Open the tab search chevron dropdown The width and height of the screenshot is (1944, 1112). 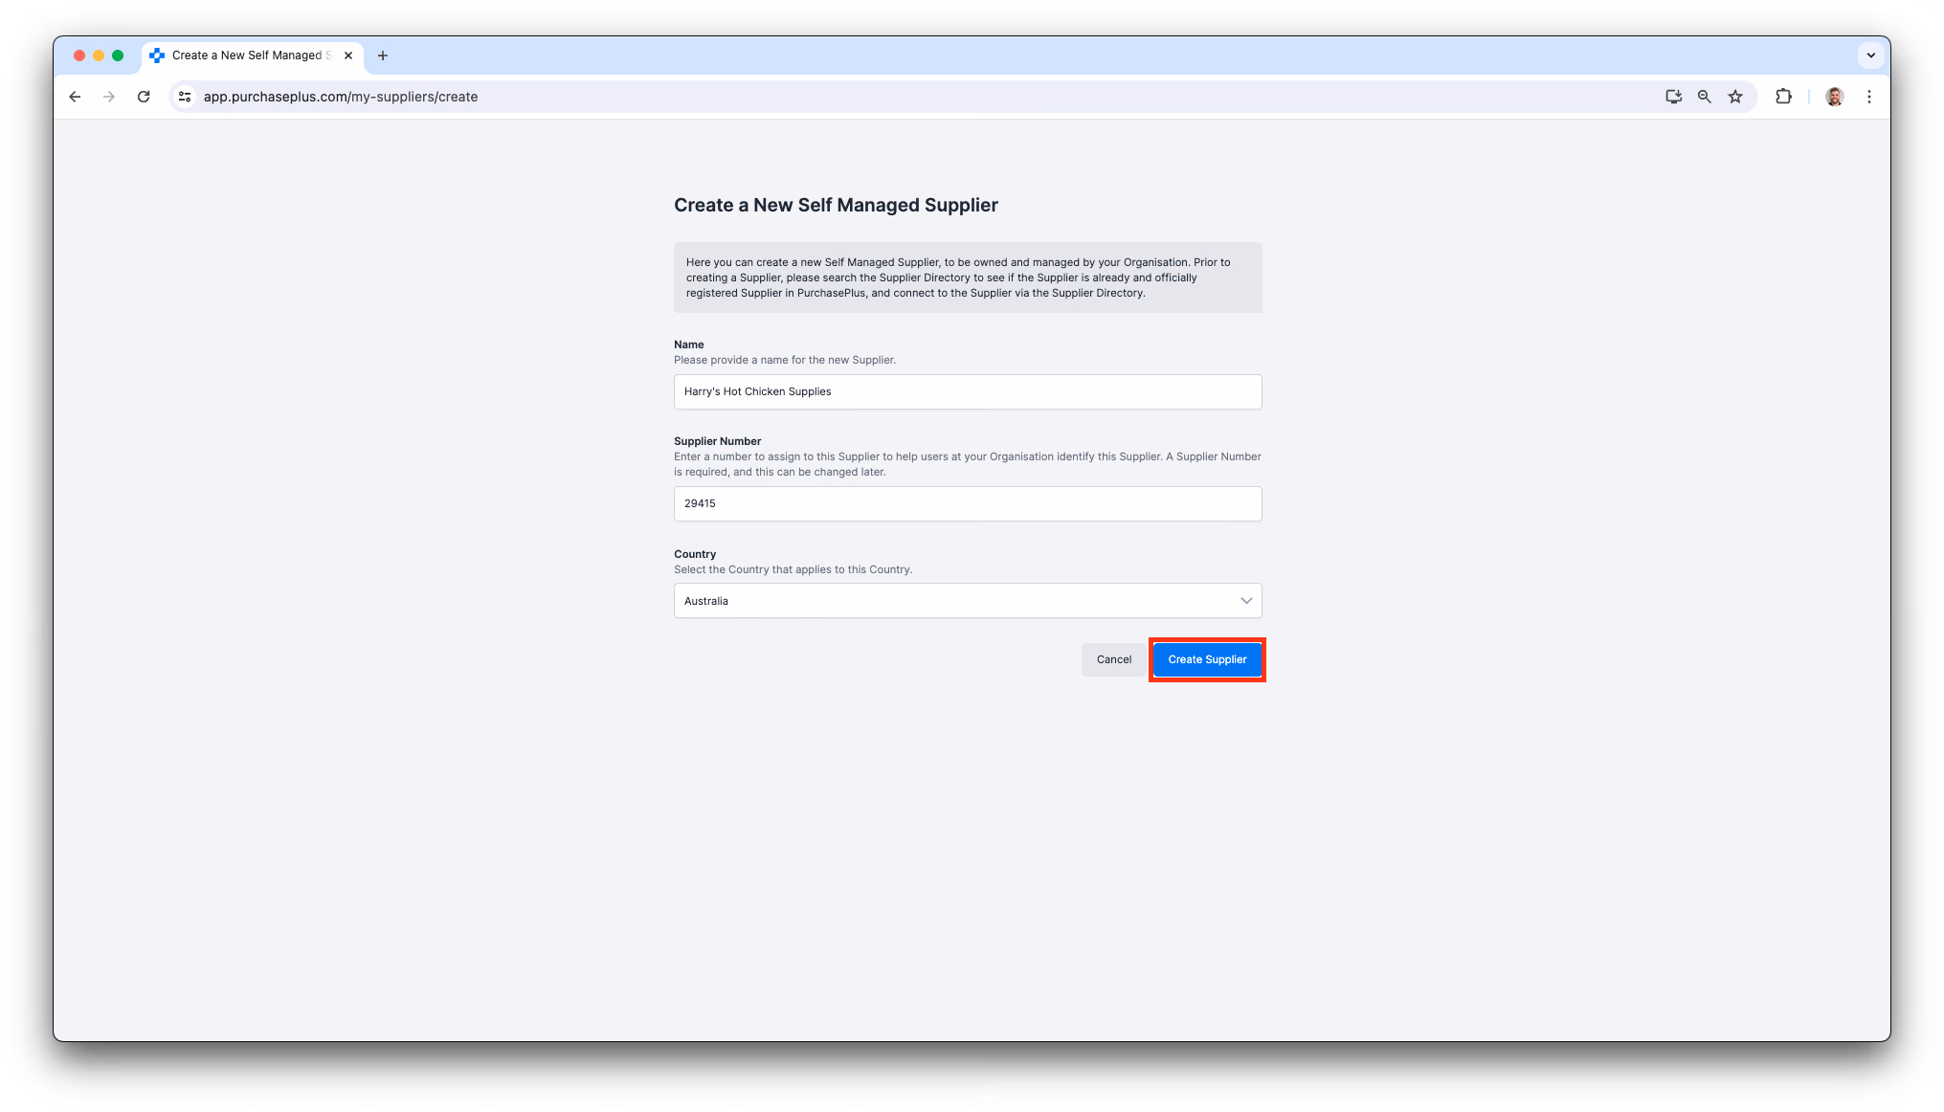(1870, 56)
